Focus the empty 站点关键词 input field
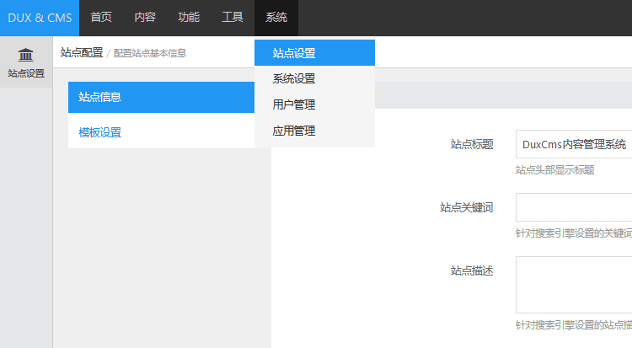 [574, 207]
